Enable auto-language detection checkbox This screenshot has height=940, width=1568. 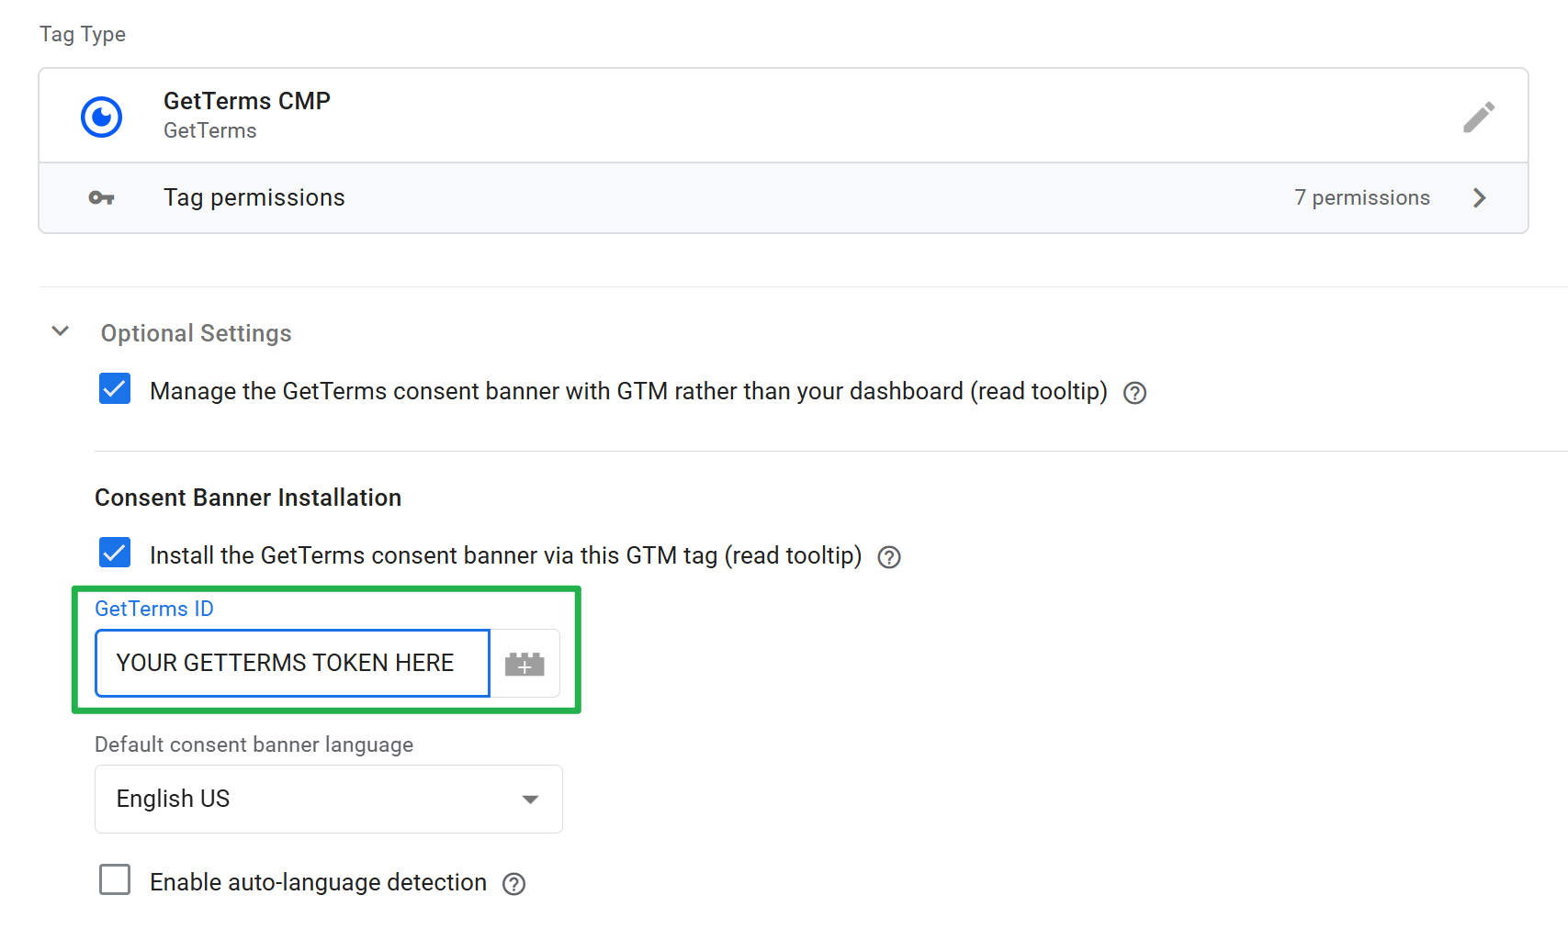pos(115,879)
